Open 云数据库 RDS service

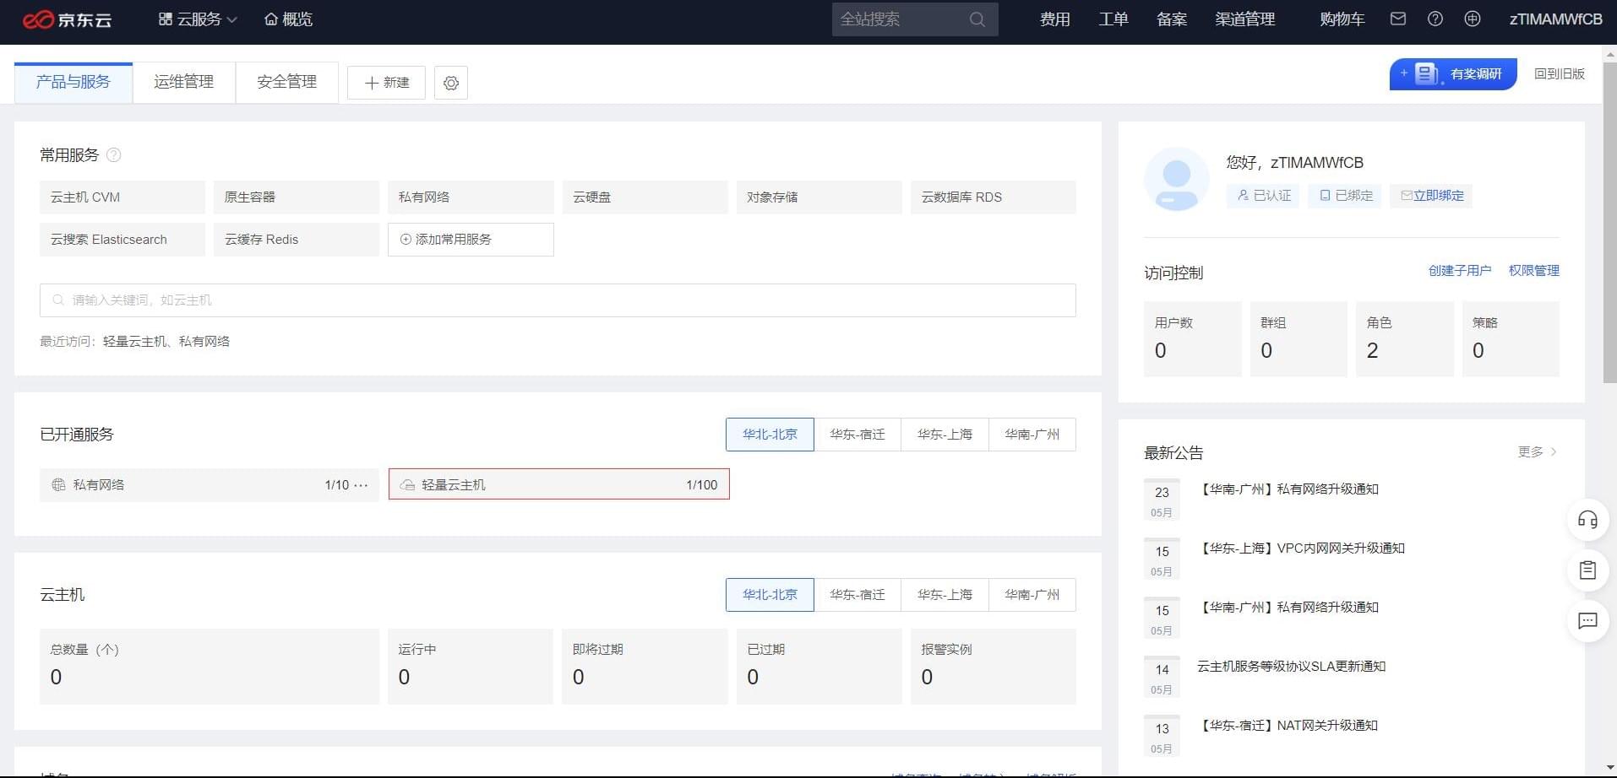click(994, 197)
